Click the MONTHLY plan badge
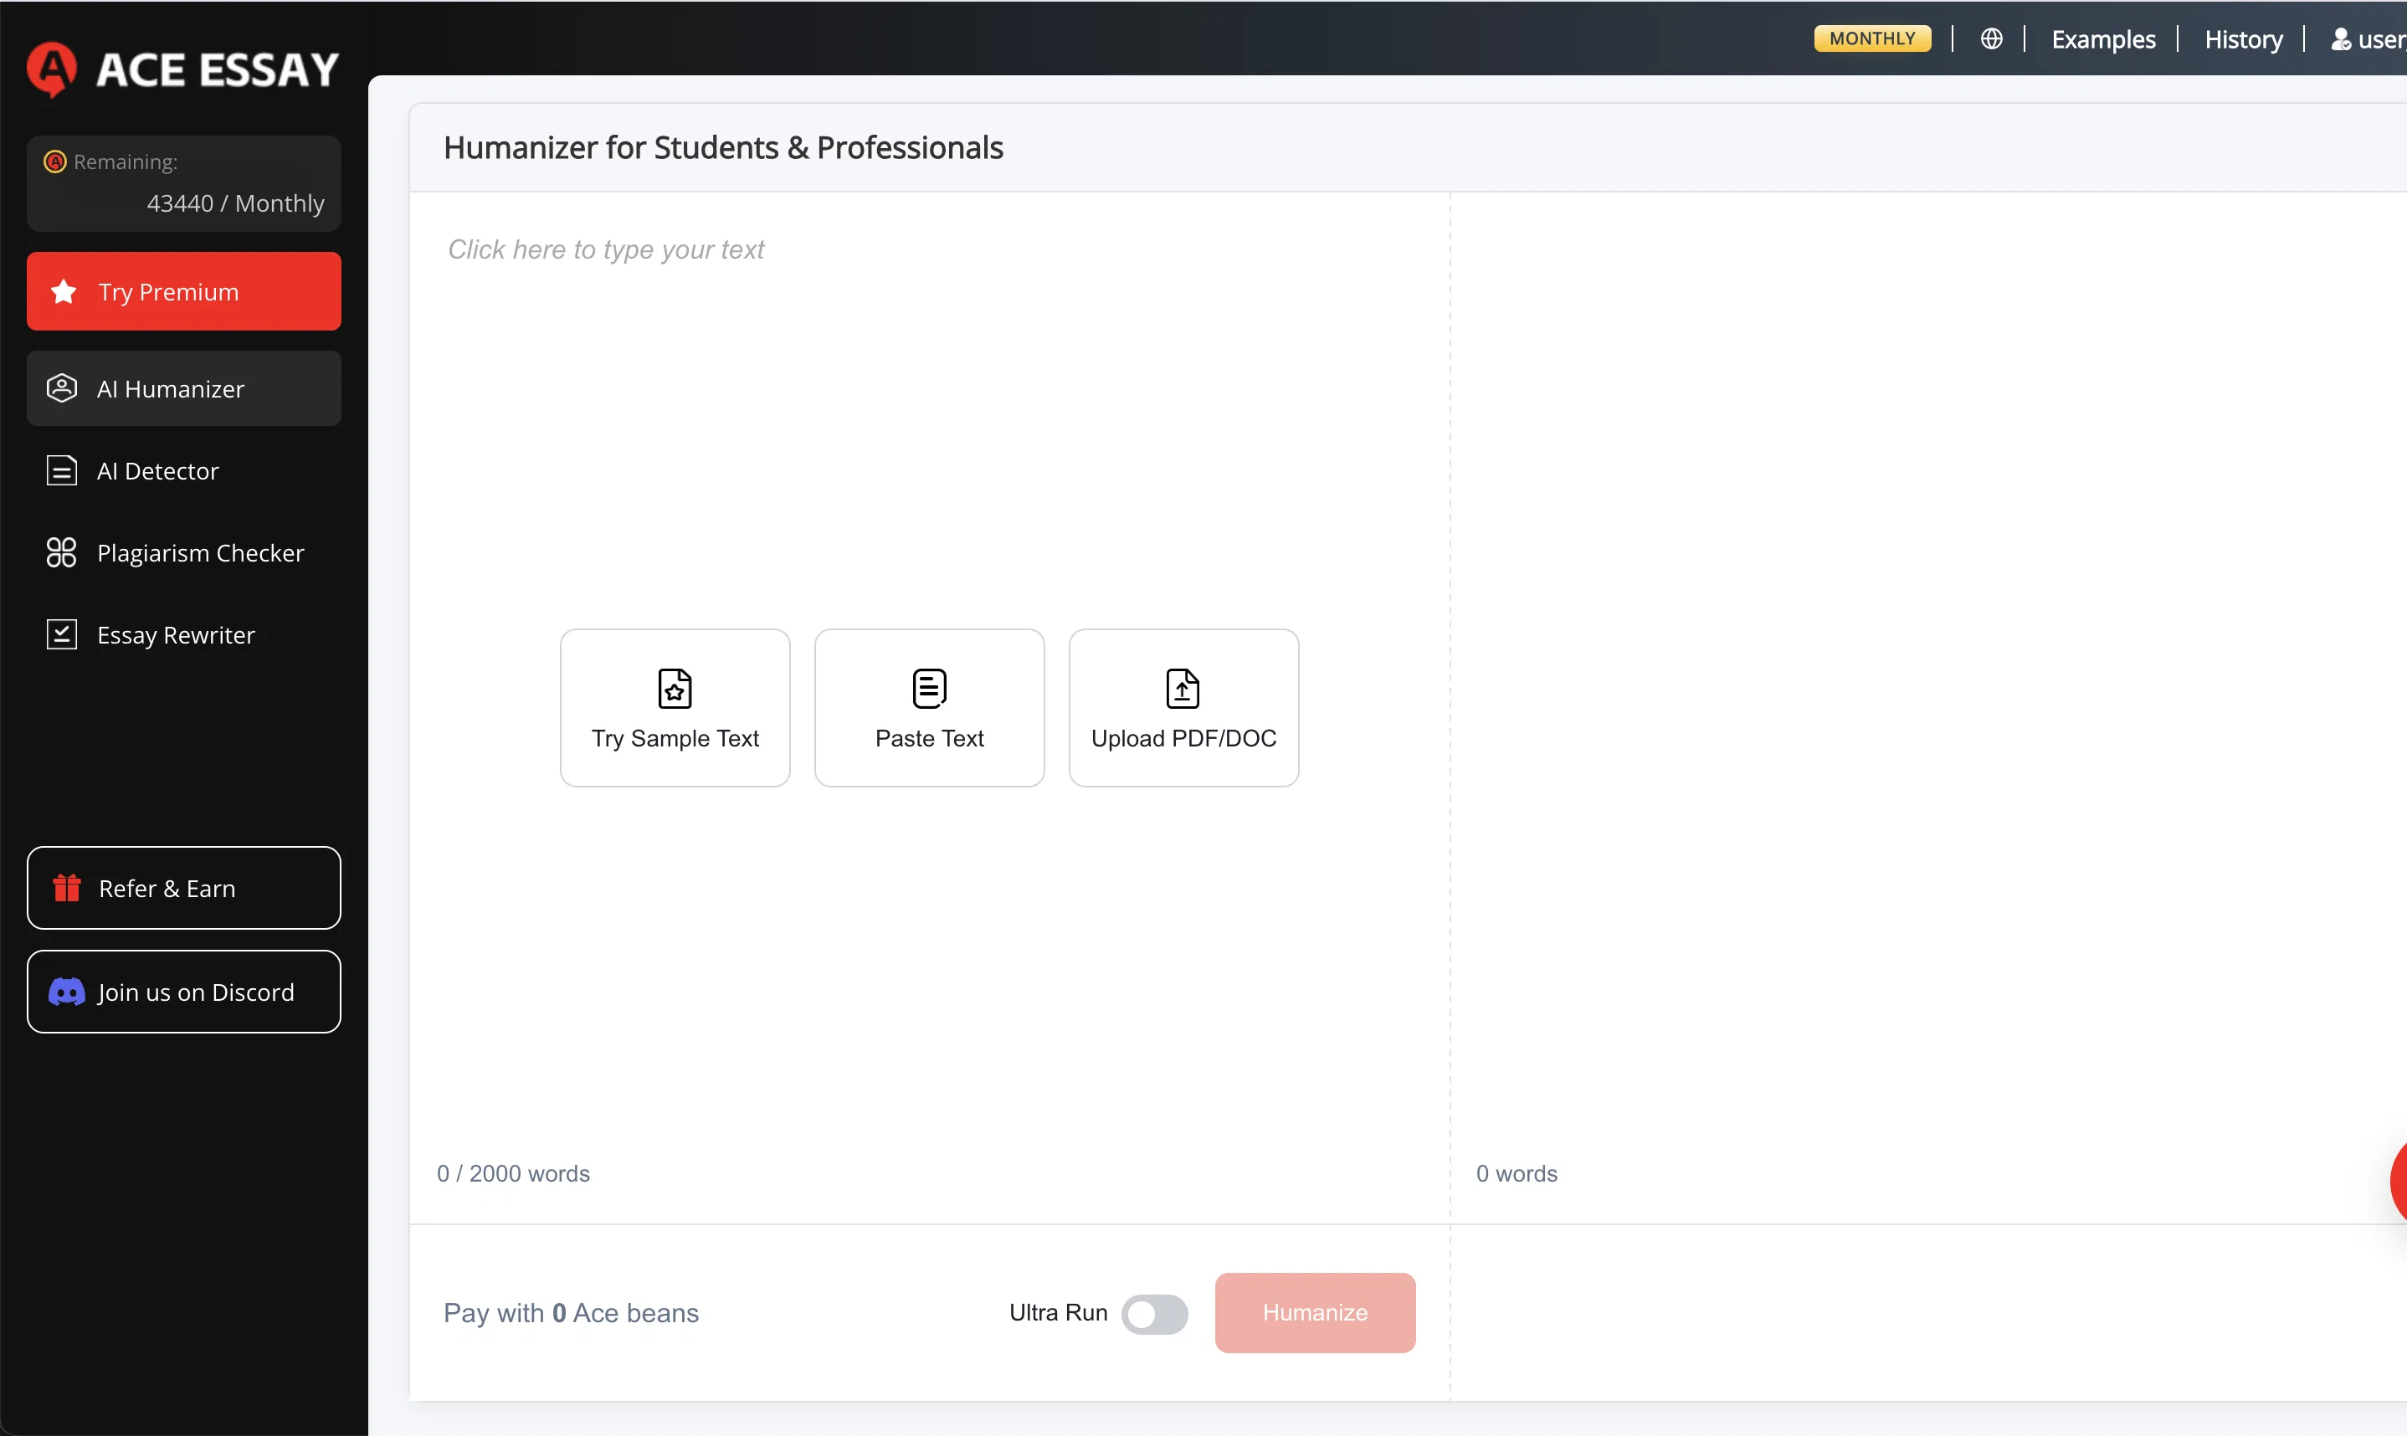The height and width of the screenshot is (1436, 2407). [1872, 38]
